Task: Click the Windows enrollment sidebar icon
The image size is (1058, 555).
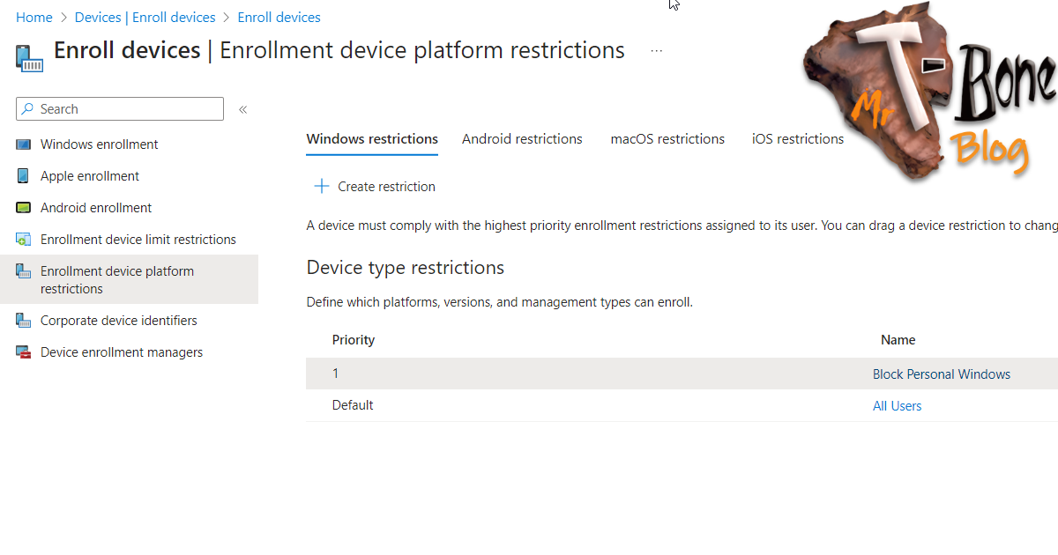Action: (24, 144)
